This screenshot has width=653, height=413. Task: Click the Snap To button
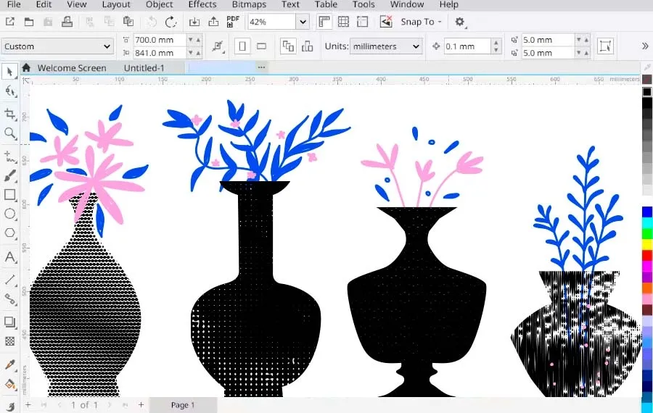pyautogui.click(x=421, y=22)
